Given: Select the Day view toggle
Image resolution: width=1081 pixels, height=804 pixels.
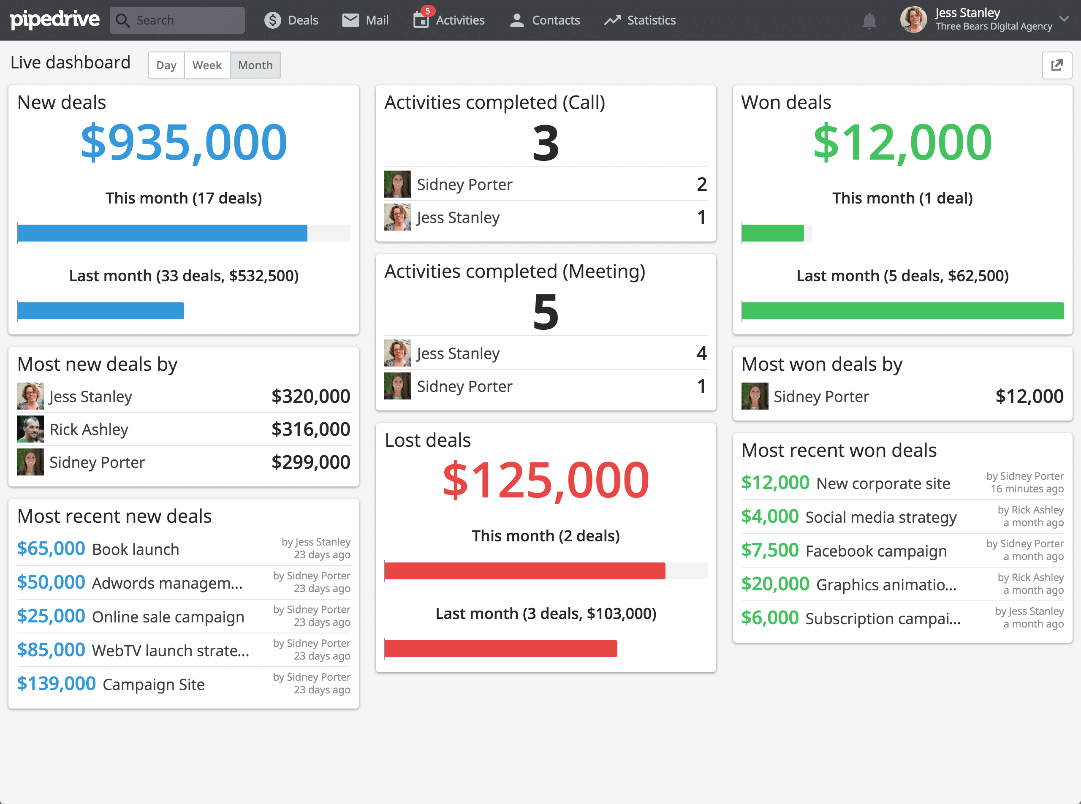Looking at the screenshot, I should (166, 65).
